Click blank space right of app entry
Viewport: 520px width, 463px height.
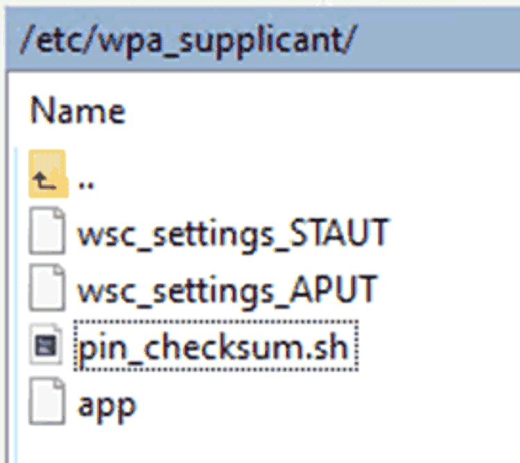point(312,405)
